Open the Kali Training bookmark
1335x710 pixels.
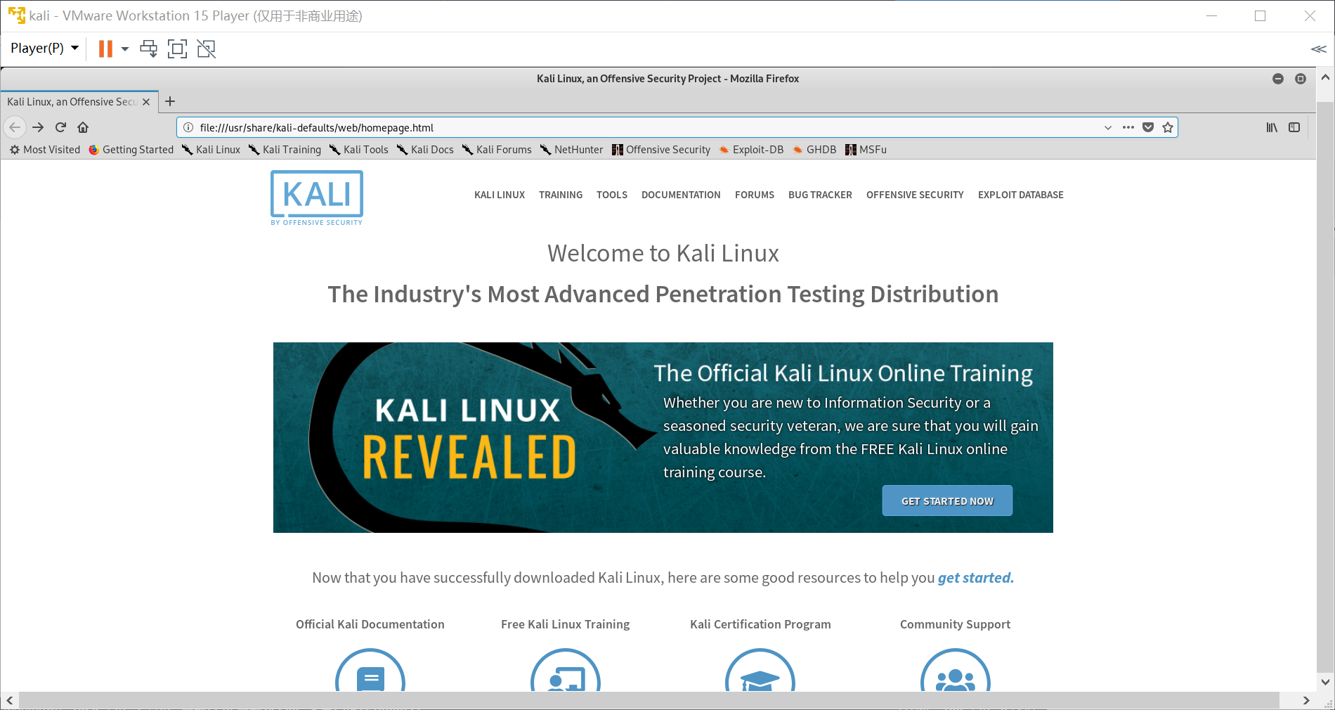point(285,150)
